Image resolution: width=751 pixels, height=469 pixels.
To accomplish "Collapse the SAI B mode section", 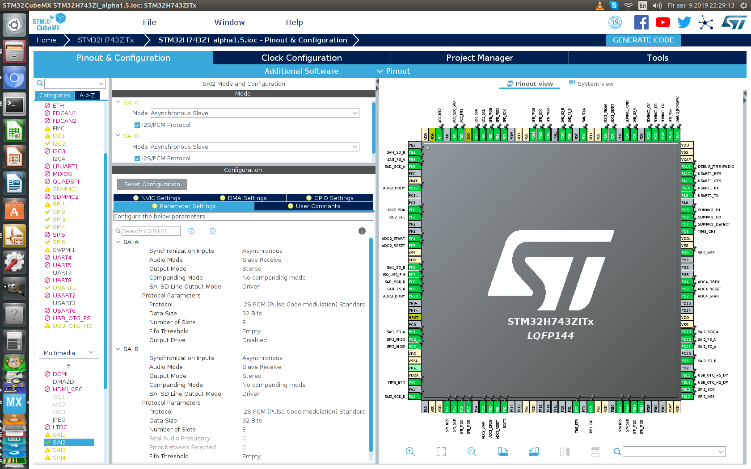I will 118,136.
